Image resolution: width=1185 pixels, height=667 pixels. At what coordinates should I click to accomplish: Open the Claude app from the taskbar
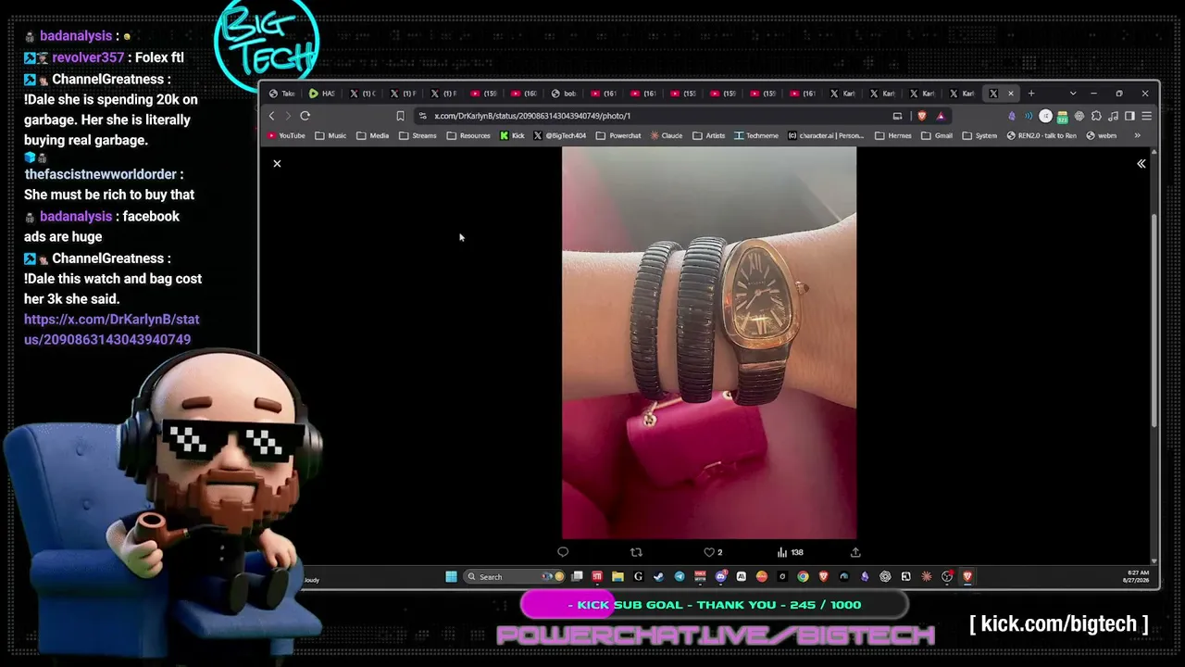coord(927,576)
